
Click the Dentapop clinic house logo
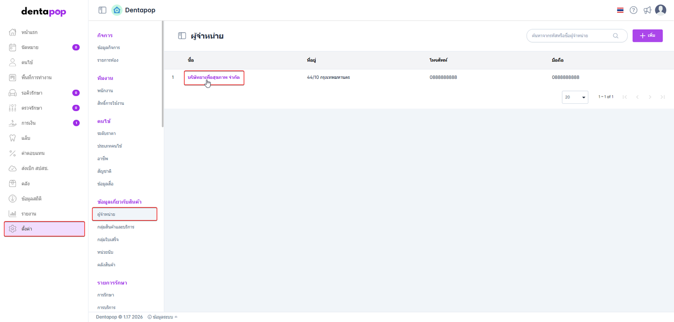[x=117, y=10]
